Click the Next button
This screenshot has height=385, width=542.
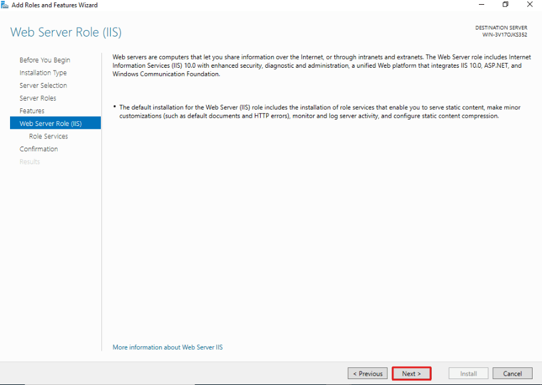click(x=411, y=374)
